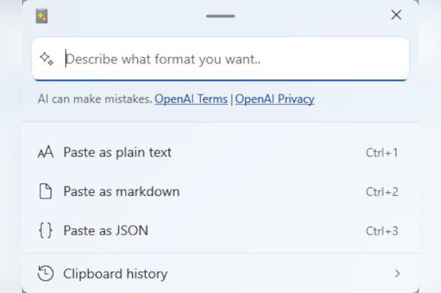Close the Advanced Paste window
The height and width of the screenshot is (293, 441).
396,15
